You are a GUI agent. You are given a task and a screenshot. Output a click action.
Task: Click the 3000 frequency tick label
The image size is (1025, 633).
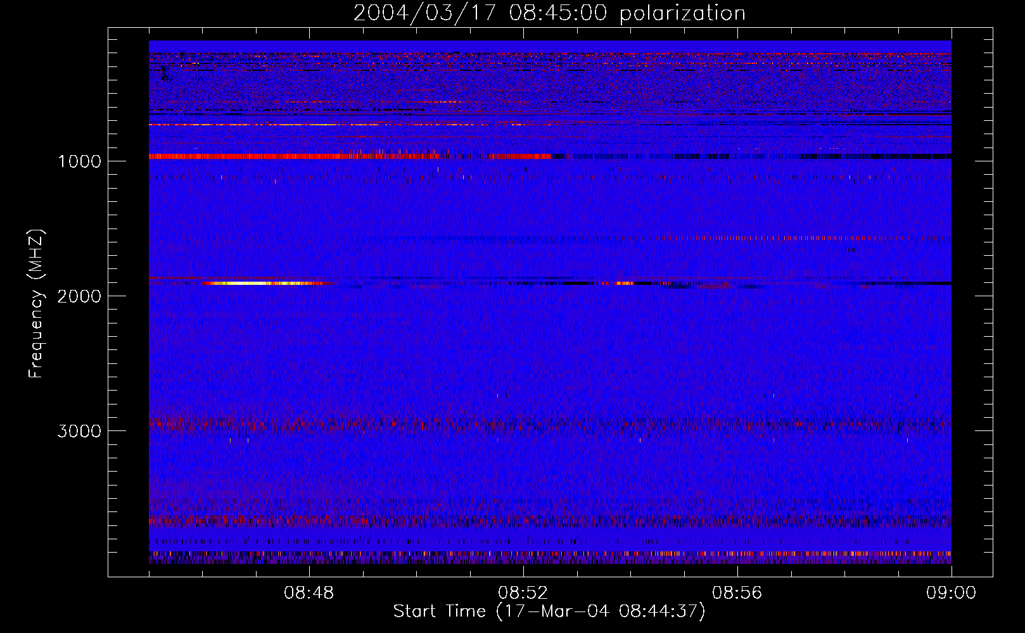pyautogui.click(x=79, y=431)
